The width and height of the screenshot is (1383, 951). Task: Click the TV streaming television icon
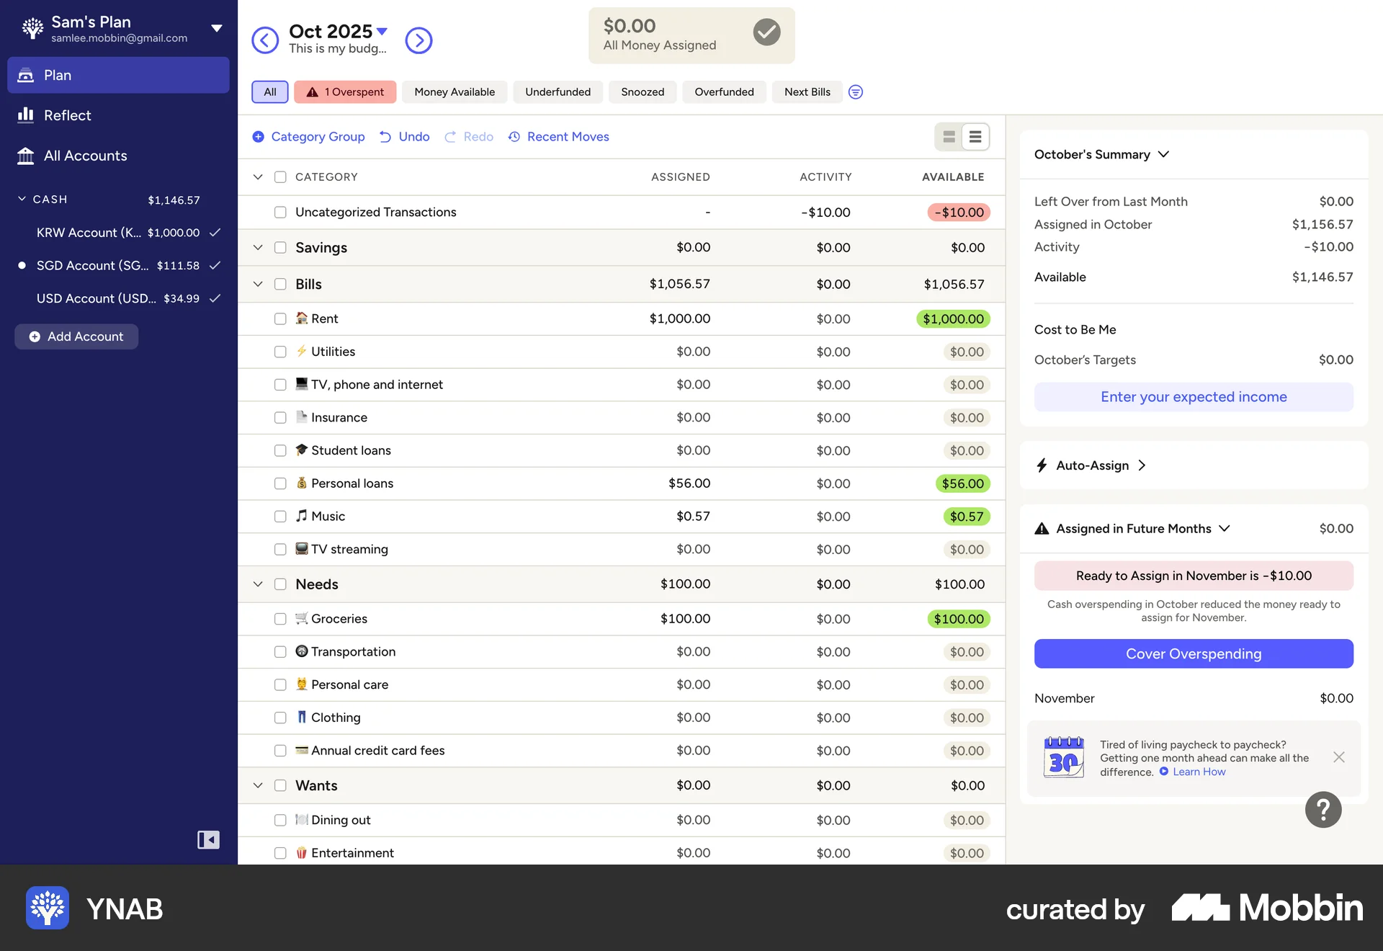302,548
